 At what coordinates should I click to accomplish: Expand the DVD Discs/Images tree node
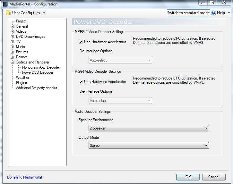pyautogui.click(x=12, y=37)
